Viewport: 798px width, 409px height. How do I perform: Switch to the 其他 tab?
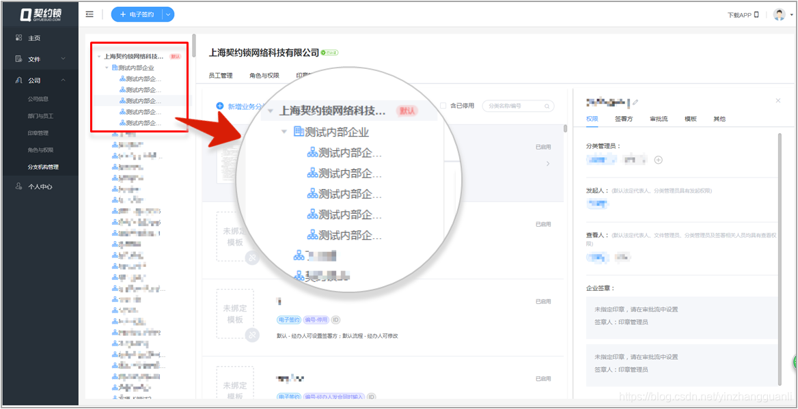click(x=719, y=119)
